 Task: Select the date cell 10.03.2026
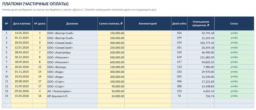pyautogui.click(x=22, y=77)
